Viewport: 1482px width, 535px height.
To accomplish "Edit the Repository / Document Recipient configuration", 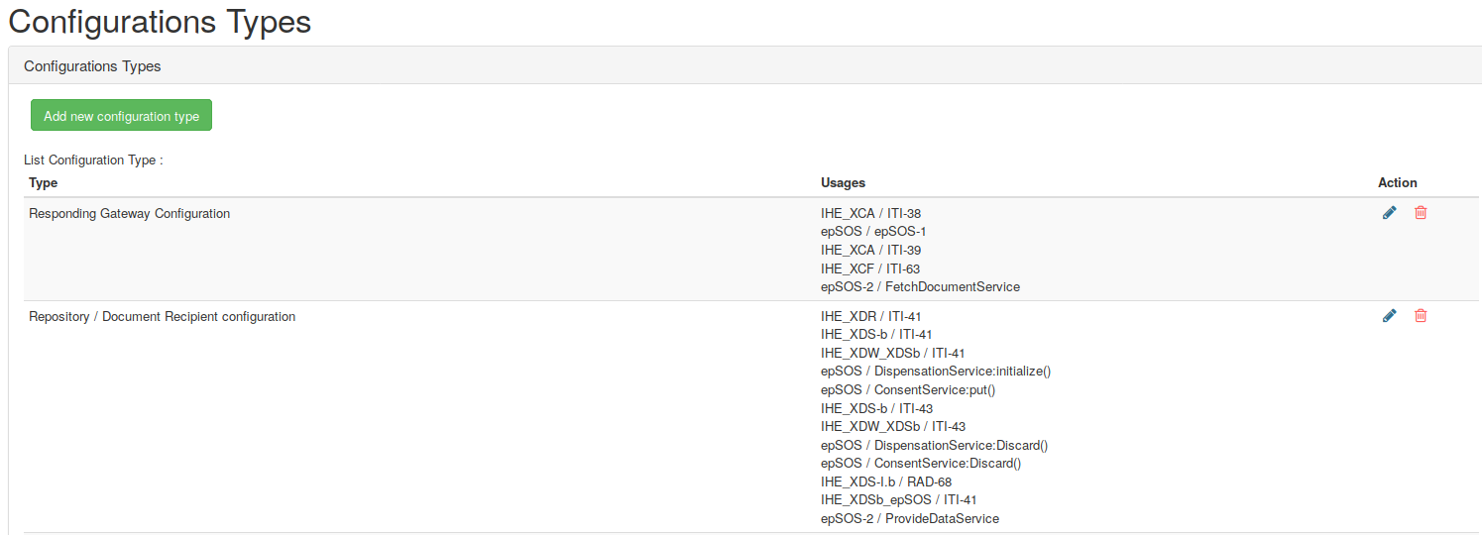I will [1389, 316].
